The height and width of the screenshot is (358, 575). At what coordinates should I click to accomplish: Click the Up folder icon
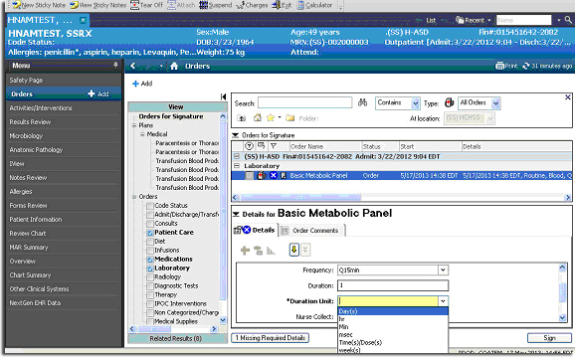point(242,118)
